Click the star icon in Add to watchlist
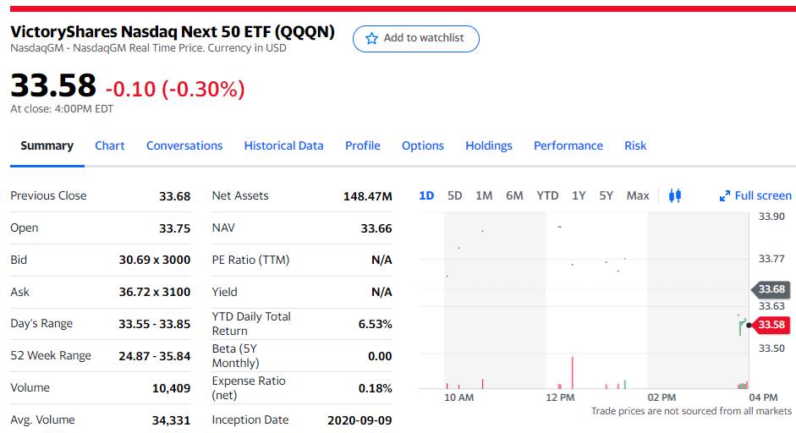This screenshot has height=433, width=796. (x=371, y=39)
